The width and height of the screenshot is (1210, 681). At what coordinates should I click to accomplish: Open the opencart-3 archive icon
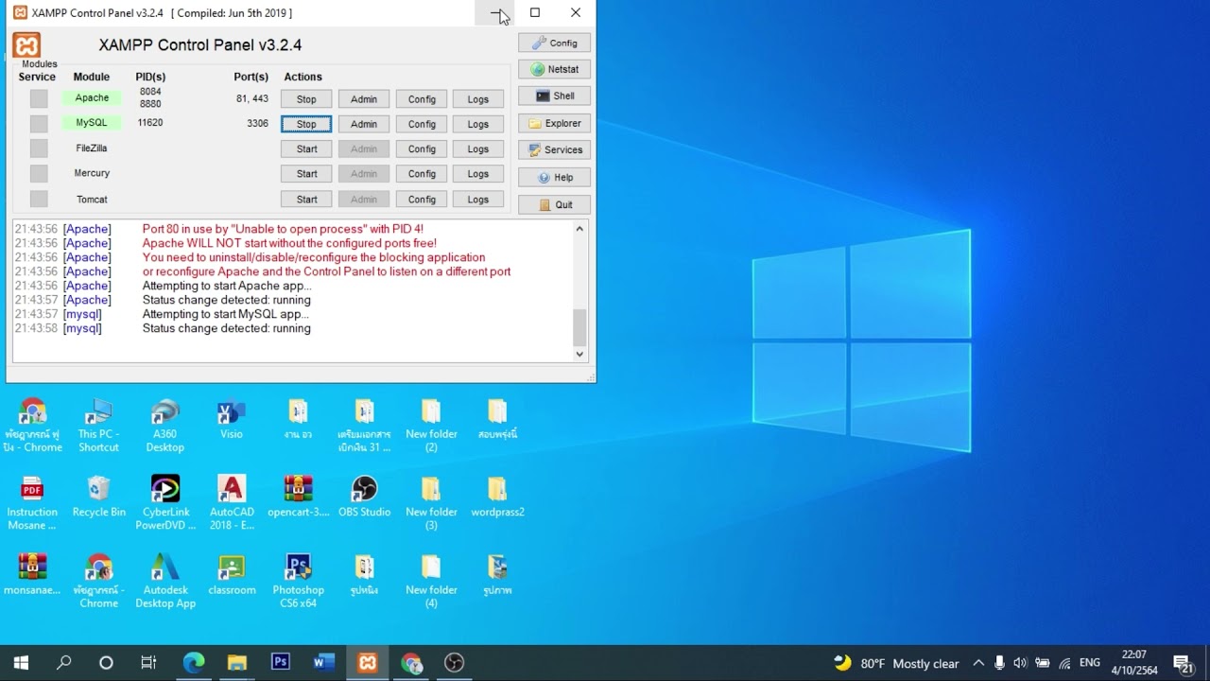click(x=298, y=498)
